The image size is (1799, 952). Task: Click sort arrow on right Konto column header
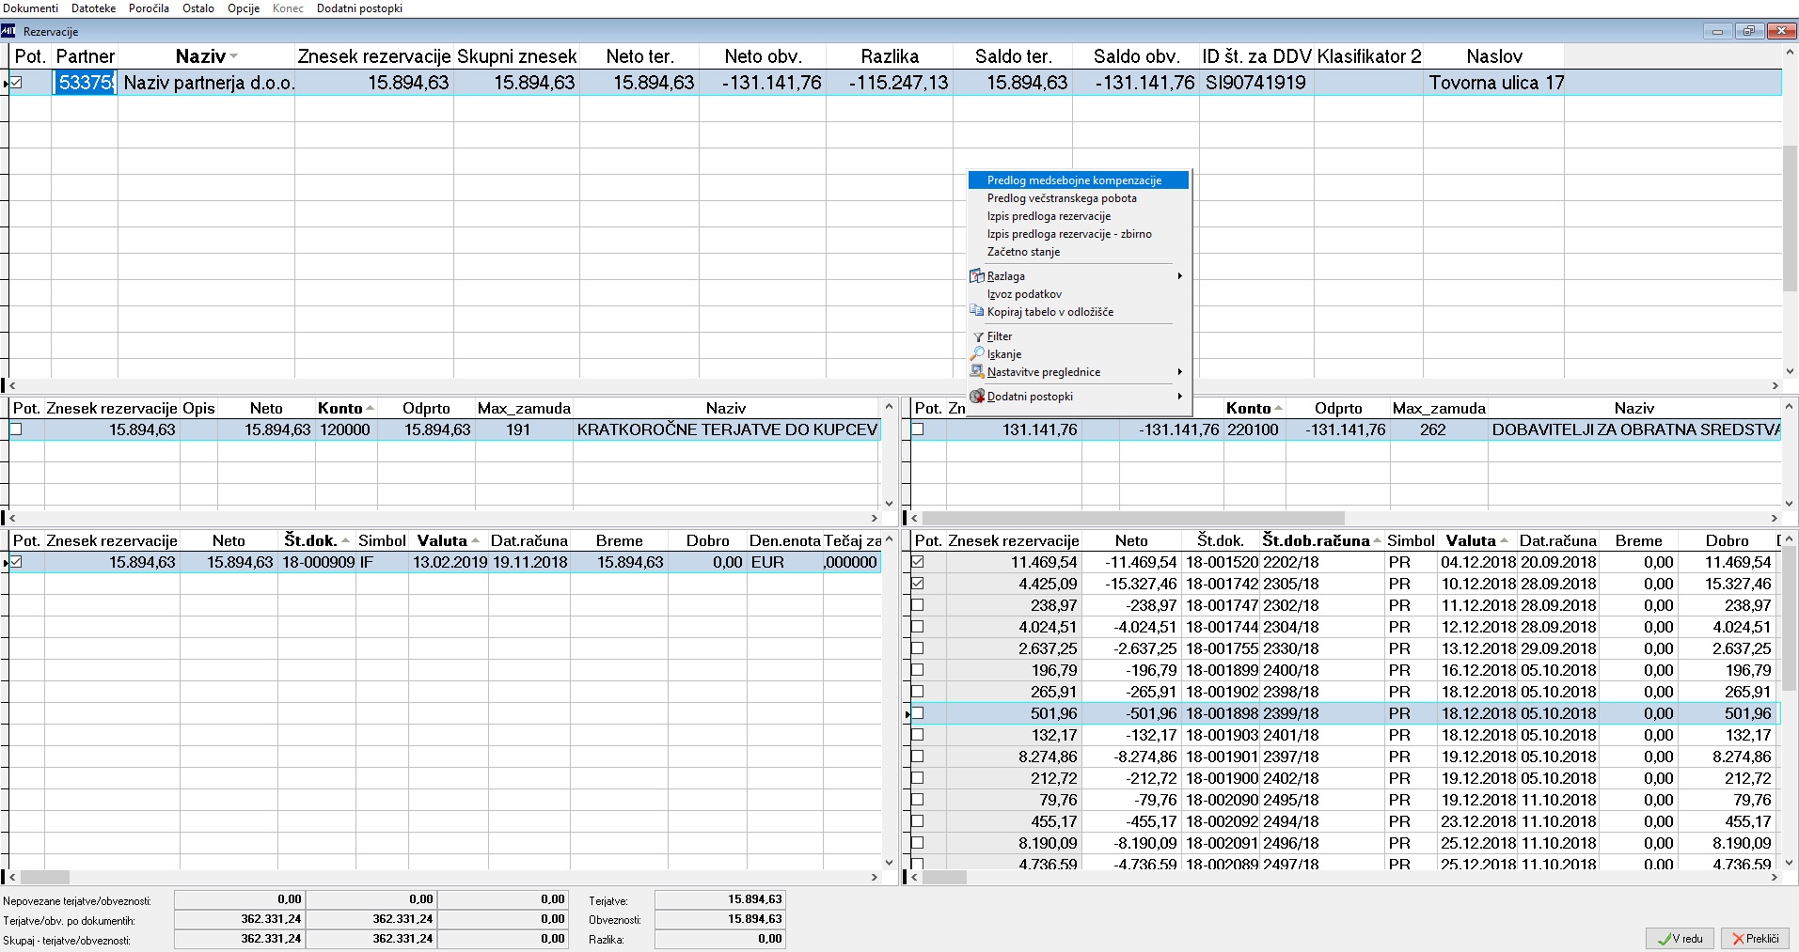1278,409
